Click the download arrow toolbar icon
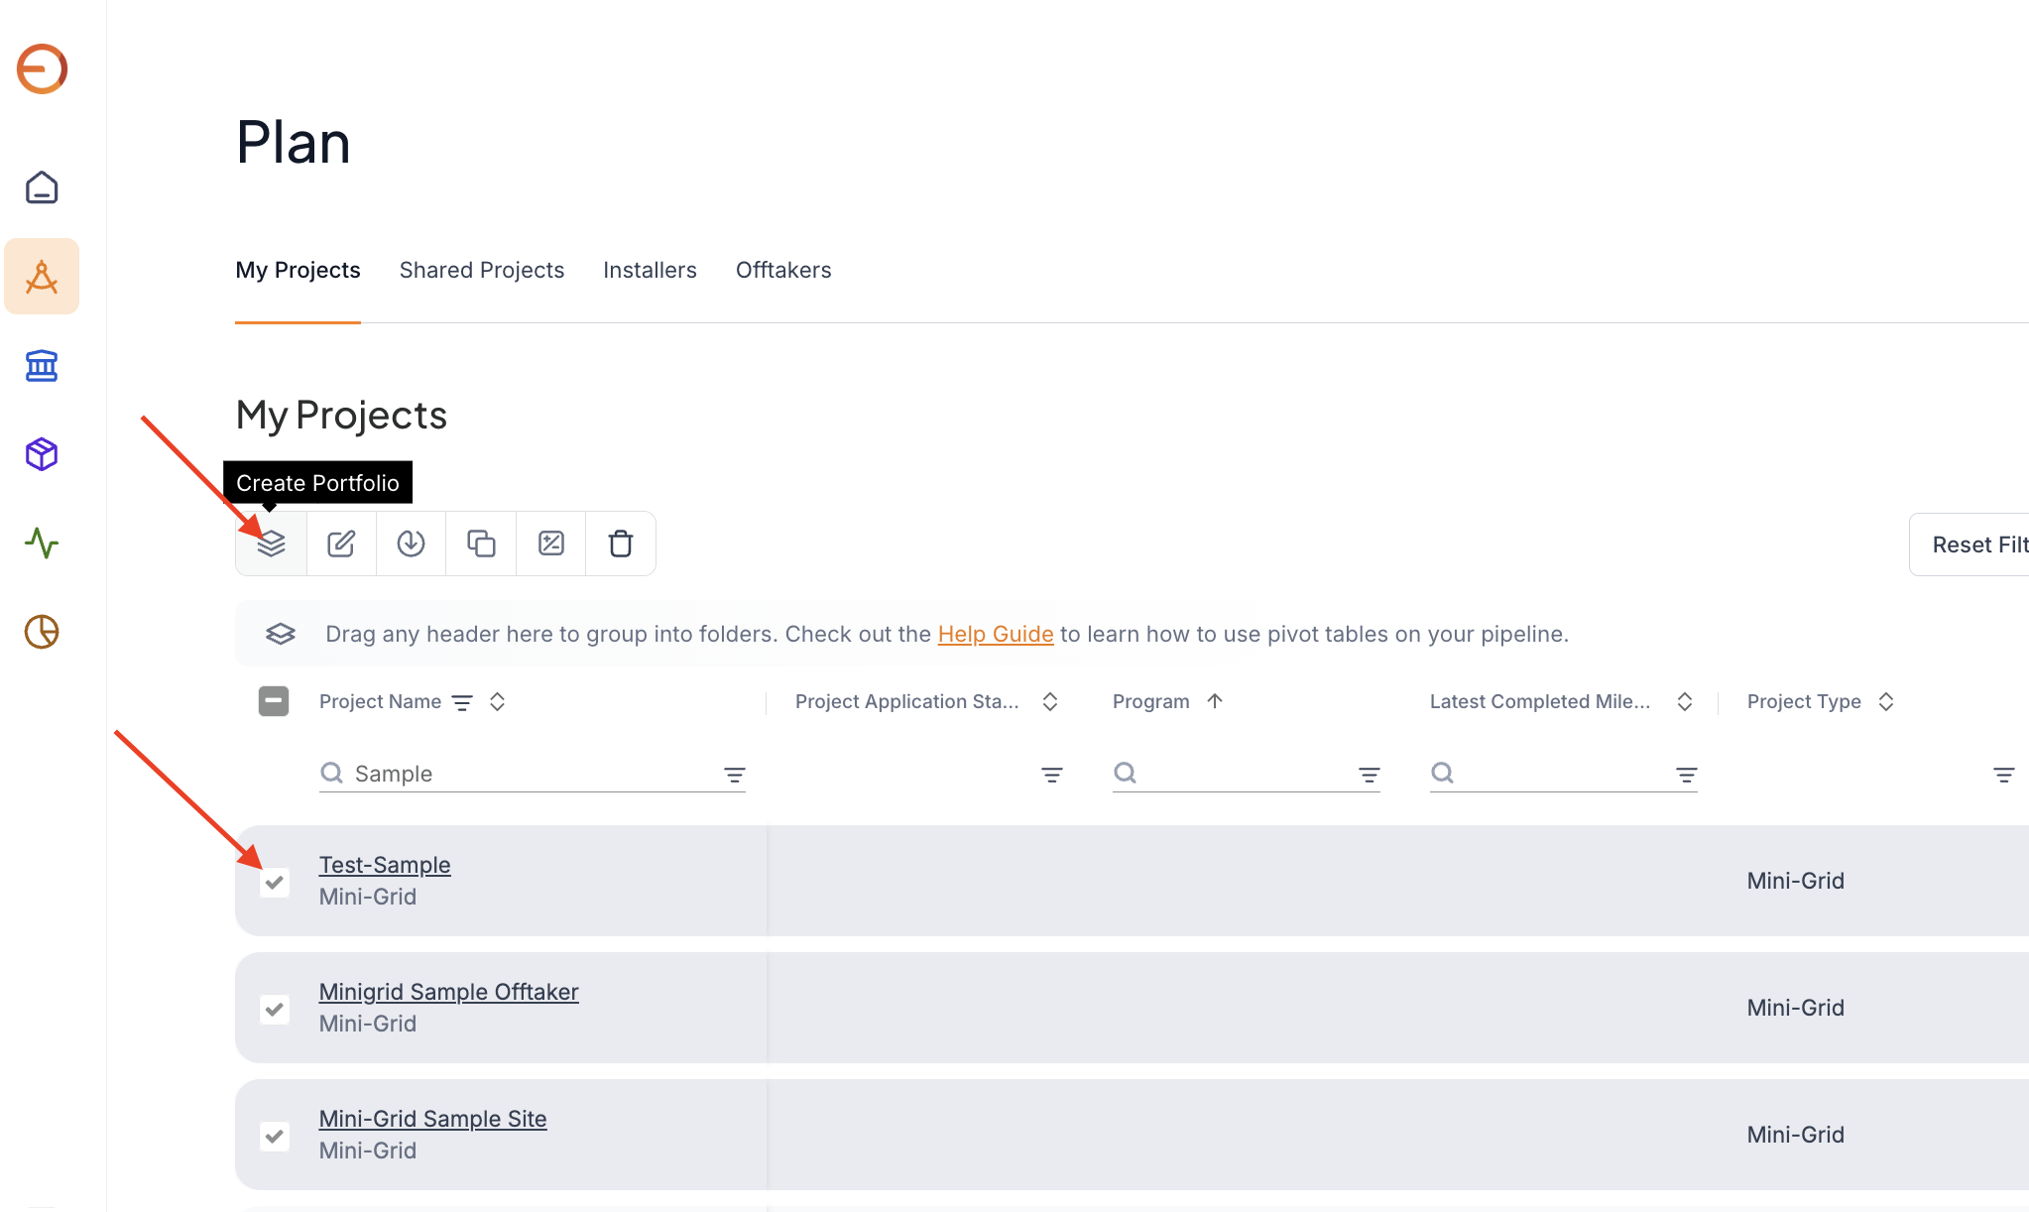The width and height of the screenshot is (2029, 1212). (411, 544)
